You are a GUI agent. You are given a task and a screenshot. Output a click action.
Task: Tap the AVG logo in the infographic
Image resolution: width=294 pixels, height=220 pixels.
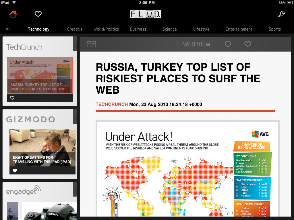260,134
